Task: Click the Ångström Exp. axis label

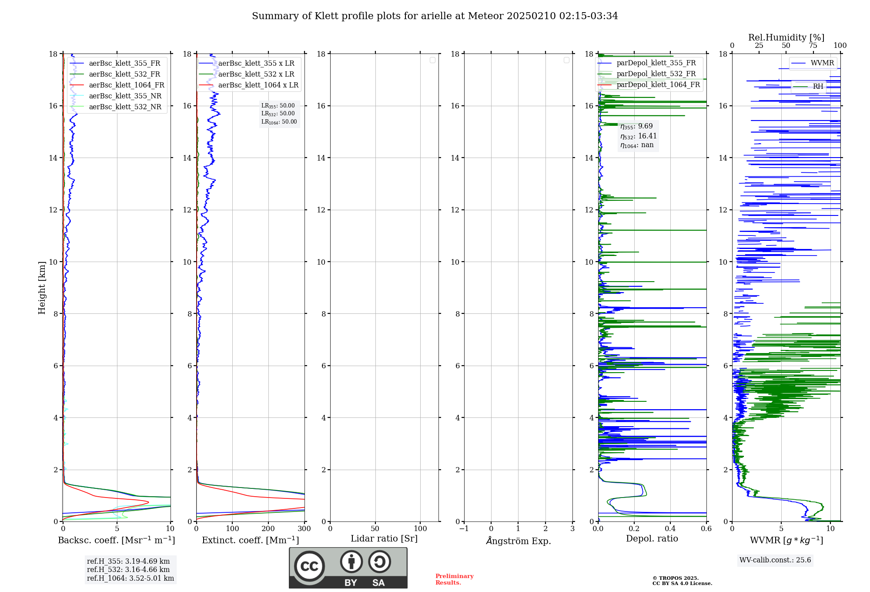Action: (x=519, y=541)
